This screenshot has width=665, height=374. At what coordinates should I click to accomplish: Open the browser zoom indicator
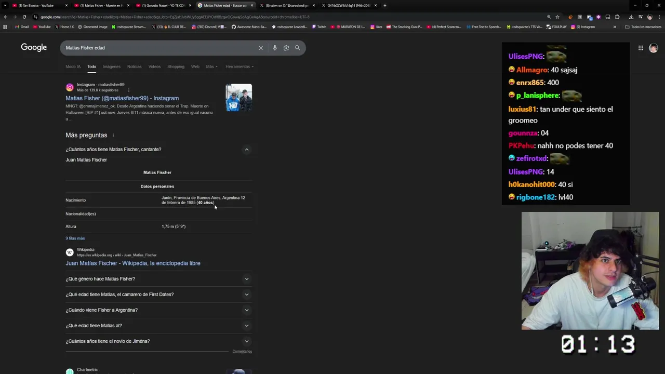549,17
